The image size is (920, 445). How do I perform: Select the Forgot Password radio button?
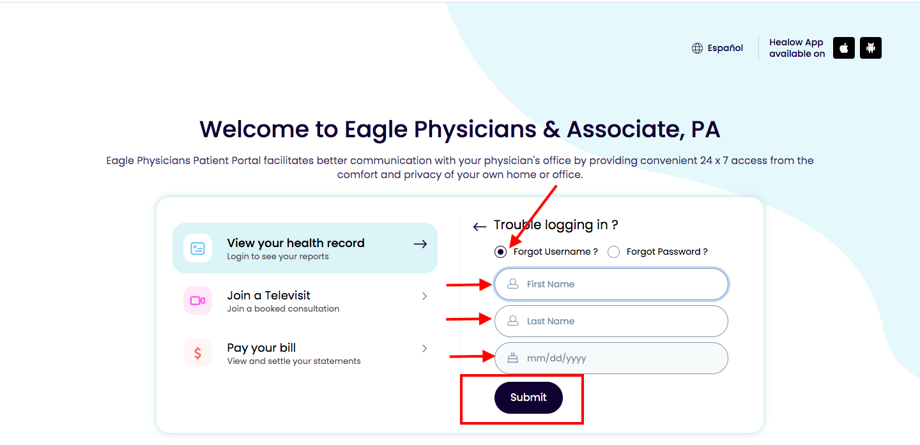coord(614,252)
